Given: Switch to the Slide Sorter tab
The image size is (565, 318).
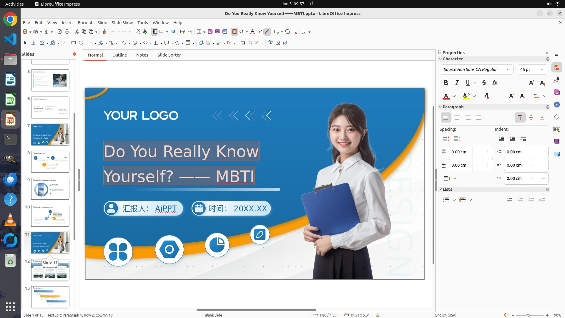Looking at the screenshot, I should (169, 55).
